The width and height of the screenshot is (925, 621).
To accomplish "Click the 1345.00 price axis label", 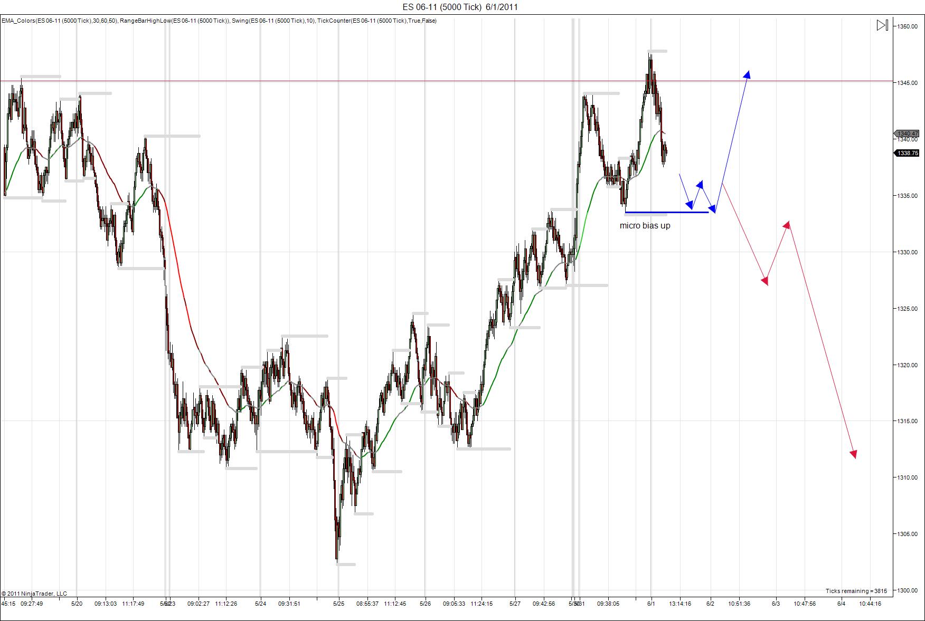I will tap(907, 83).
